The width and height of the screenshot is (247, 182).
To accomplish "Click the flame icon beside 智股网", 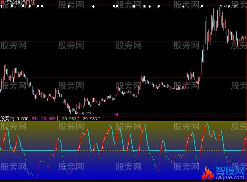I will [208, 173].
